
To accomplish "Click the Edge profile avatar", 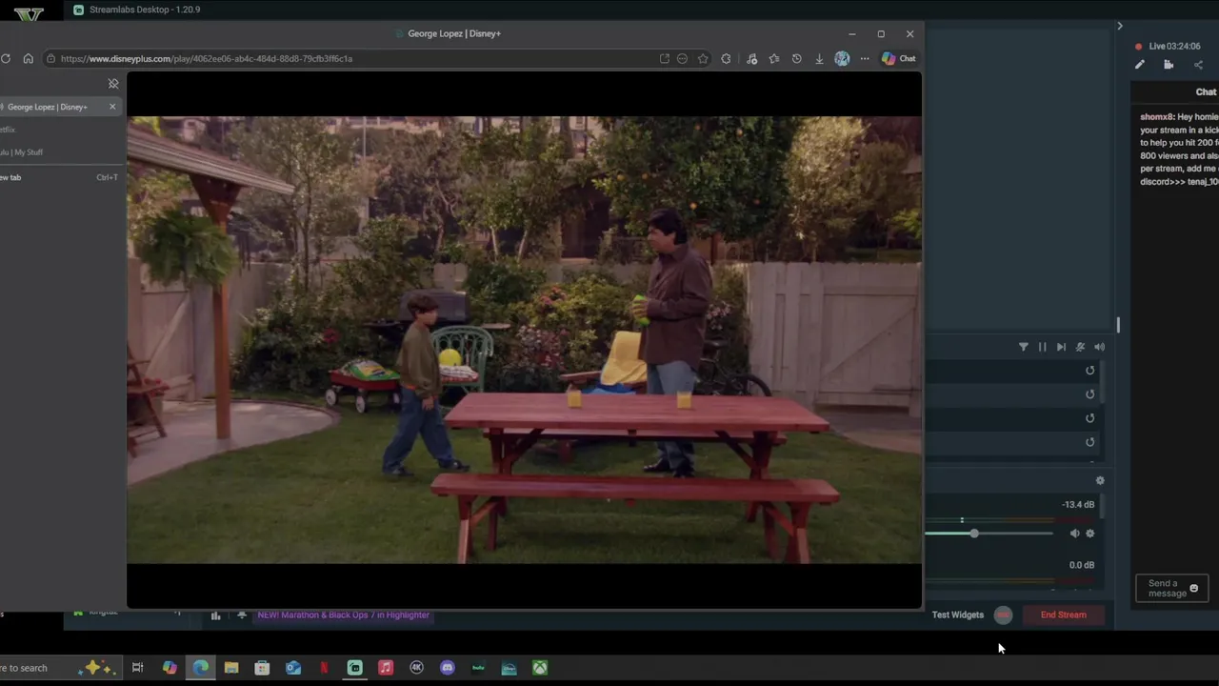I will click(x=842, y=58).
